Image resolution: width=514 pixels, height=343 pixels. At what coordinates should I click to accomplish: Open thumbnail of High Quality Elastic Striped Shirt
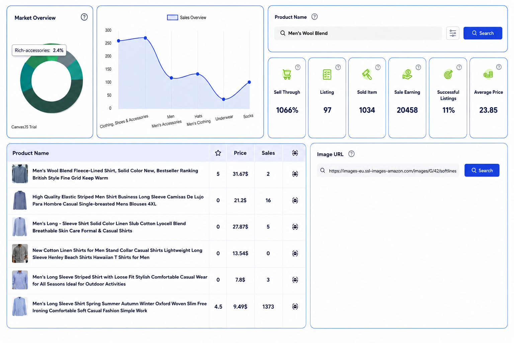pos(20,200)
